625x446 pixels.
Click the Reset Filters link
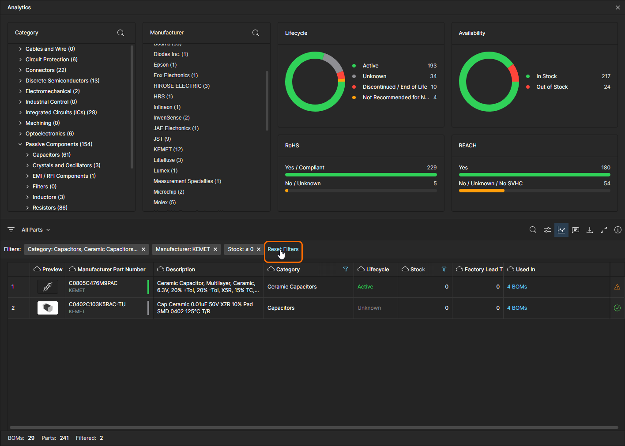[x=283, y=249]
